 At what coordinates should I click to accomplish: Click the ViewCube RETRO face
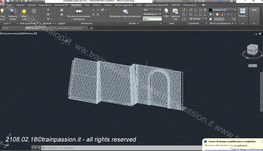point(251,50)
